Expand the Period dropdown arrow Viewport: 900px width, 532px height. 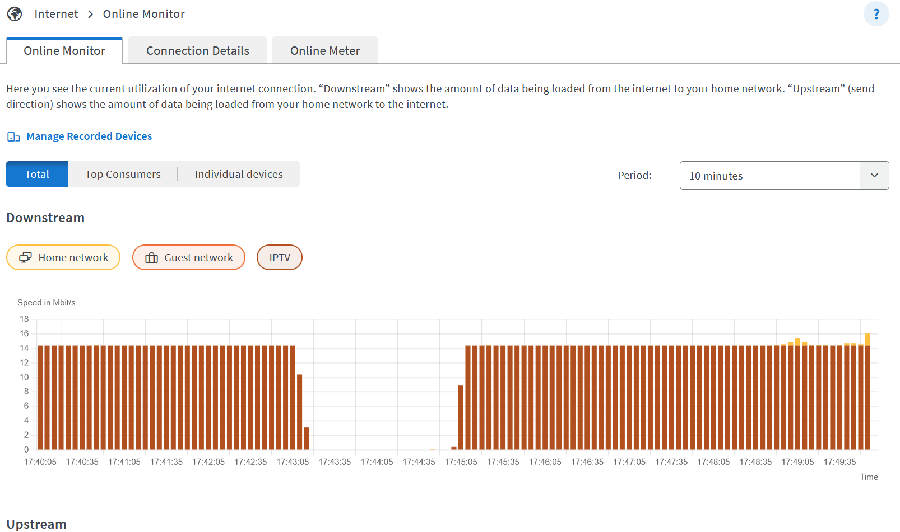point(874,176)
